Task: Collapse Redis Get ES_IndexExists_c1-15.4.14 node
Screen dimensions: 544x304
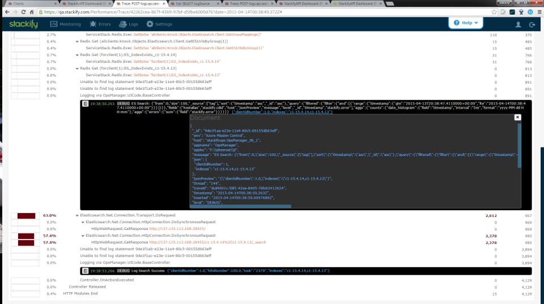Action: [77, 55]
